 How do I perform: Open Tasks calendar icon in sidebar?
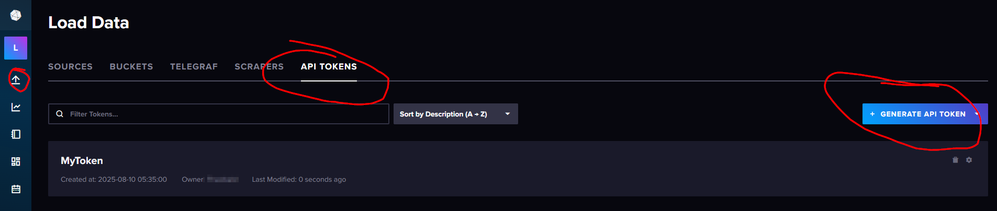pos(16,189)
